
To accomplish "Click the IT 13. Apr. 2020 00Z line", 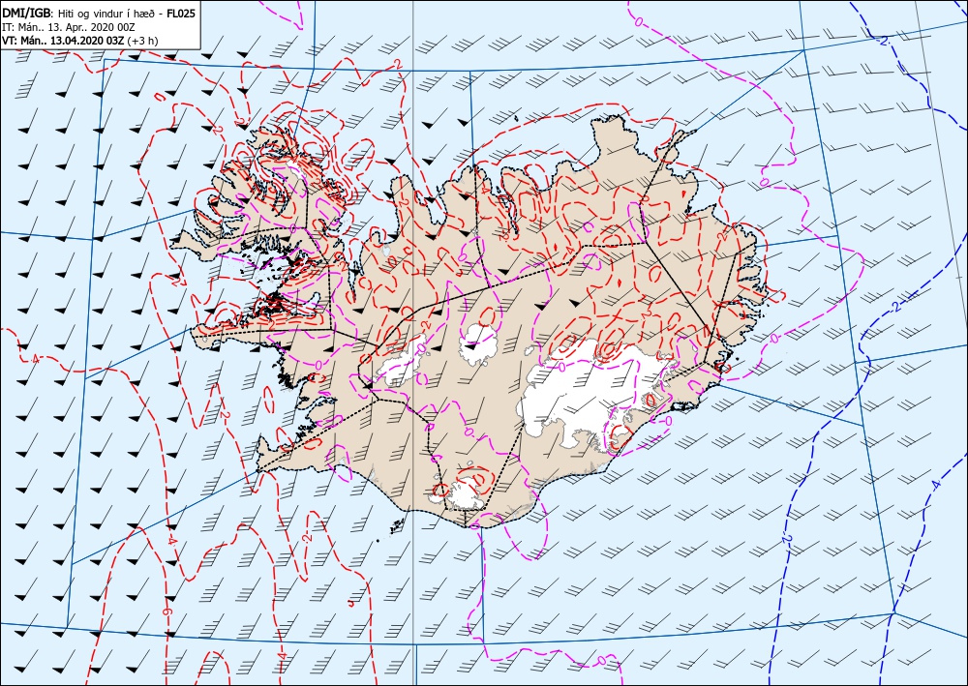I will tap(69, 28).
